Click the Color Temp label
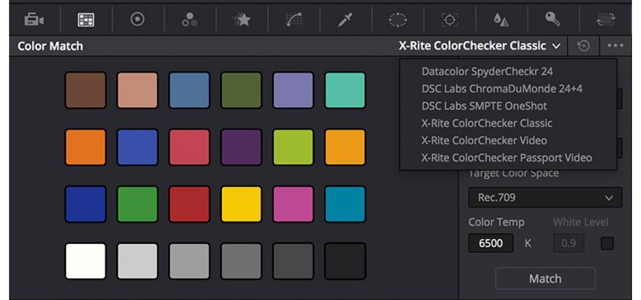 (496, 222)
